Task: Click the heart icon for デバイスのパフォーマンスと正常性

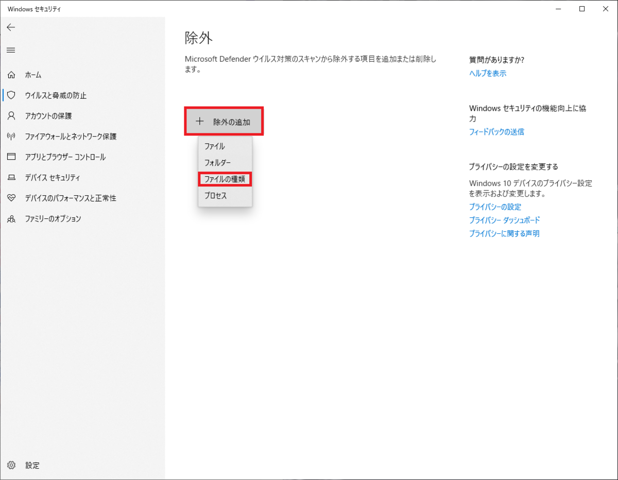Action: 11,198
